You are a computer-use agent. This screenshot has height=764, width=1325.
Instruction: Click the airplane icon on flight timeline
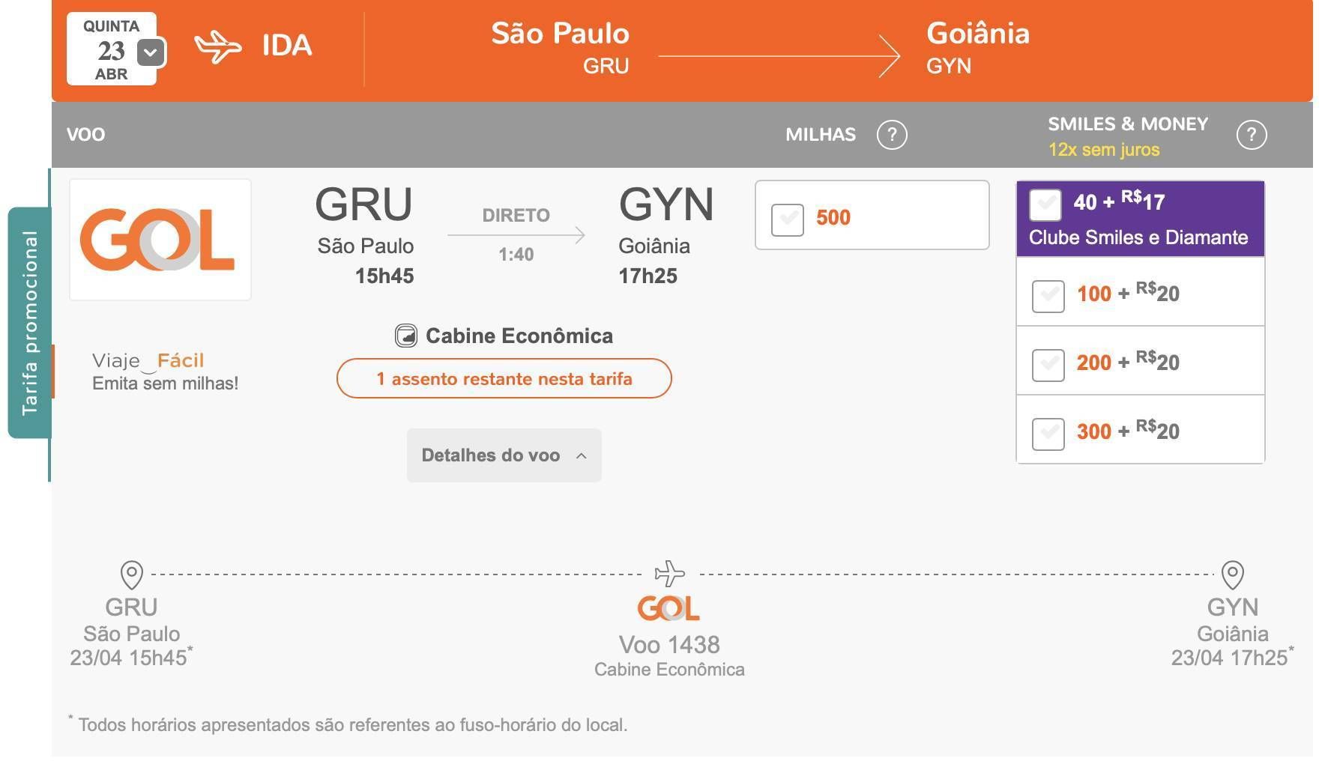click(670, 574)
